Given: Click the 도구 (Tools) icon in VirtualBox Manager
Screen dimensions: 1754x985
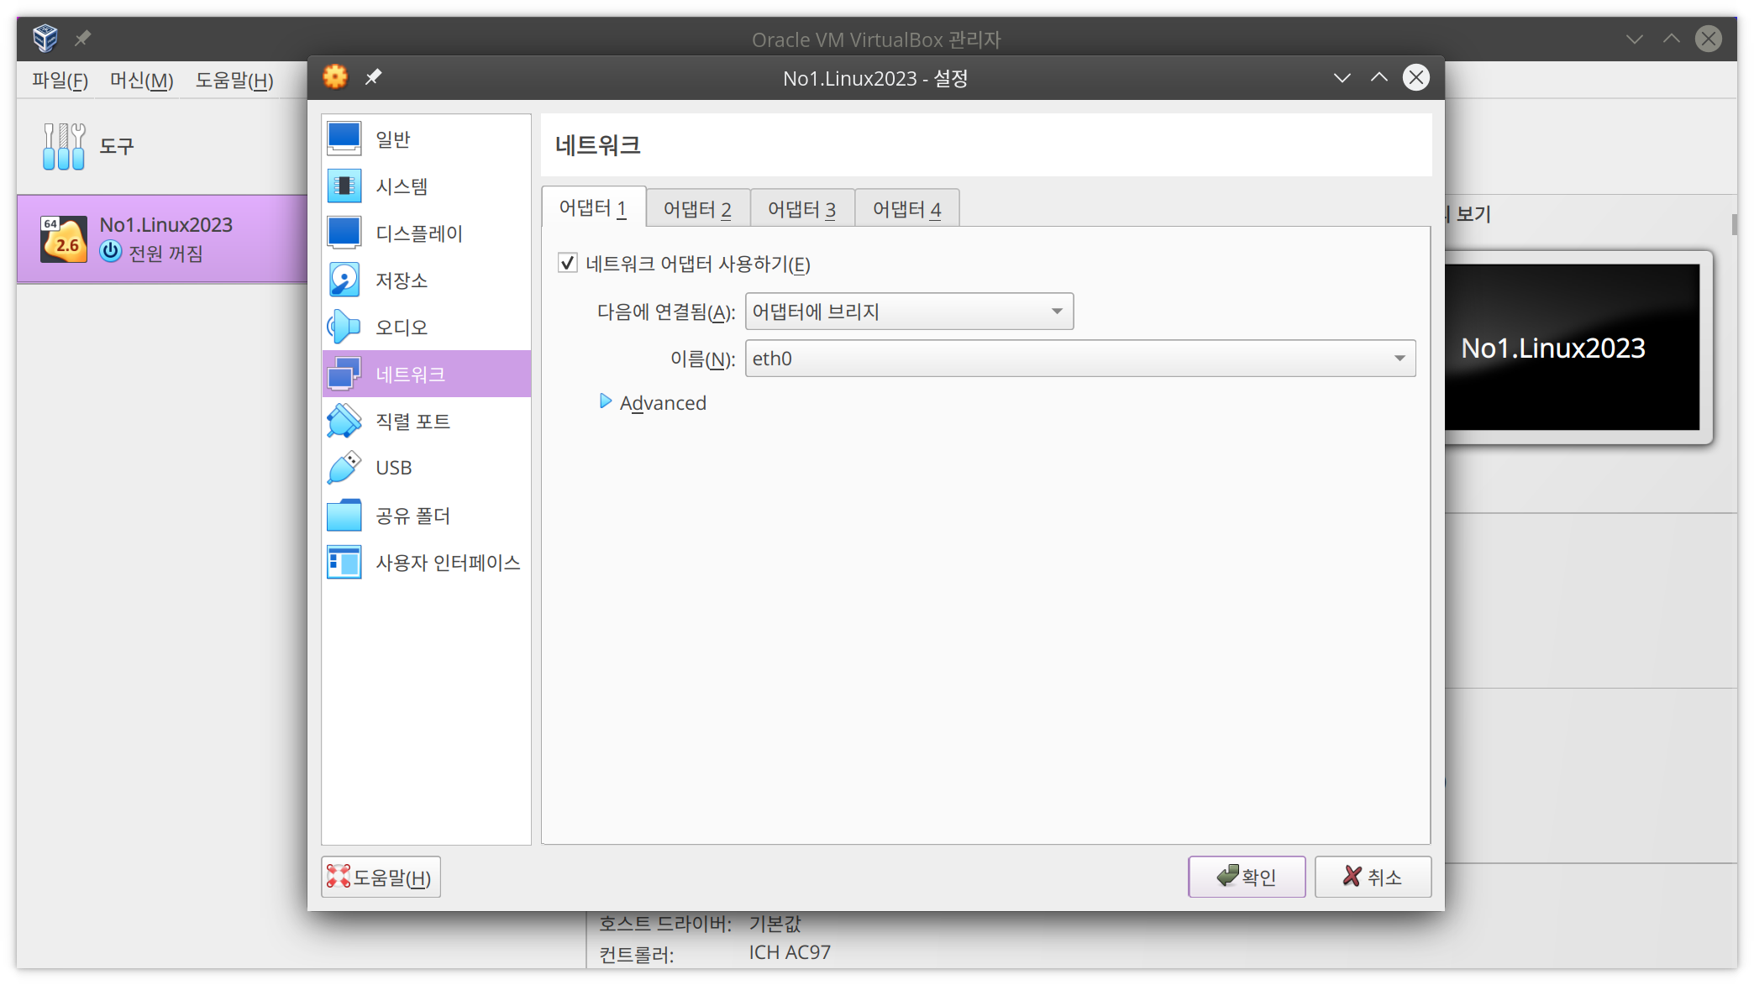Looking at the screenshot, I should click(x=64, y=146).
